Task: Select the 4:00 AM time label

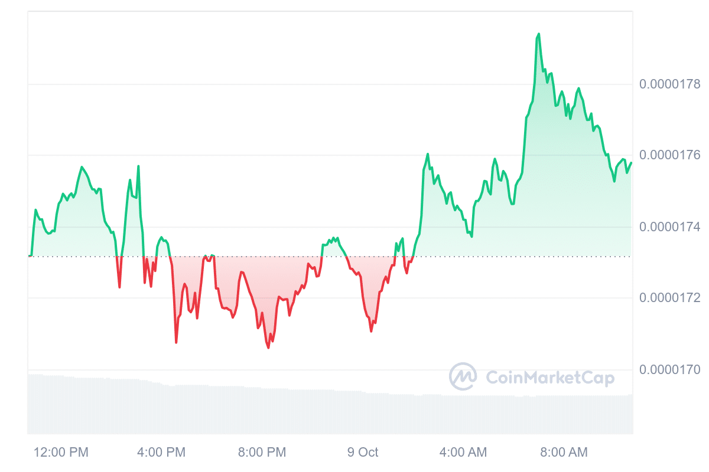Action: pos(463,453)
